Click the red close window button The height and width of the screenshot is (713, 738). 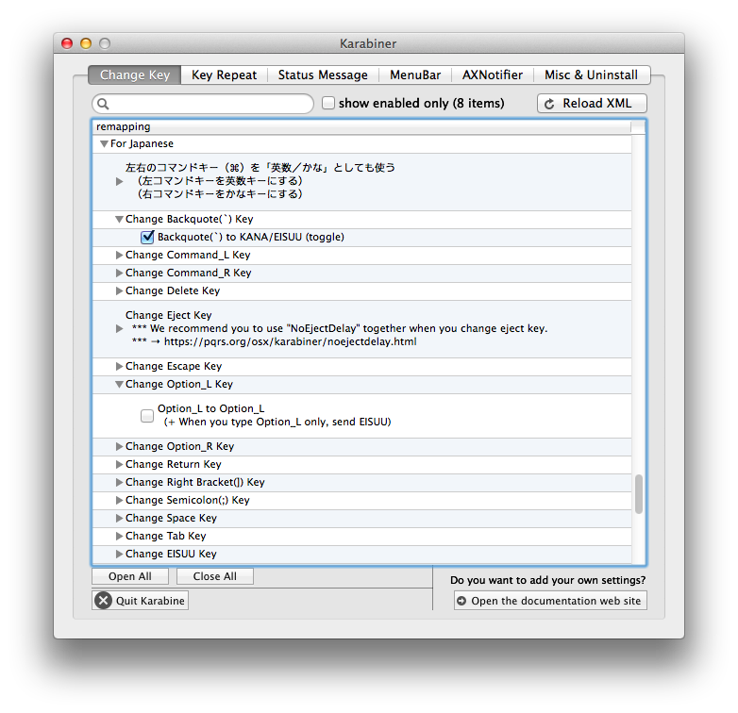(67, 43)
